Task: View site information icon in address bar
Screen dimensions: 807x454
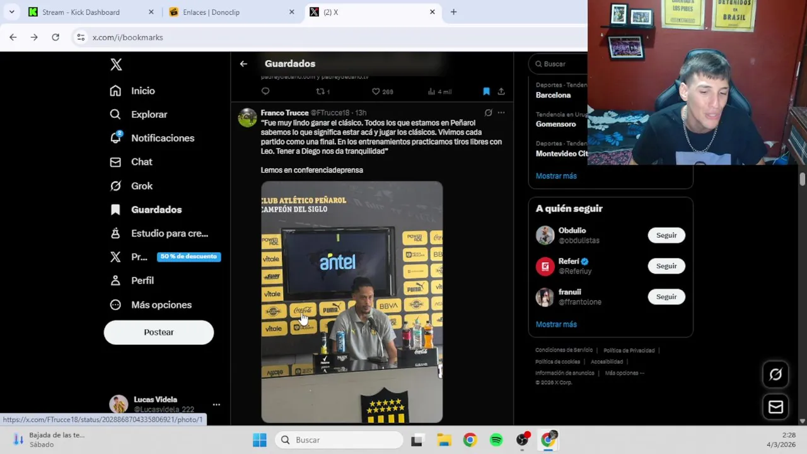Action: tap(81, 37)
